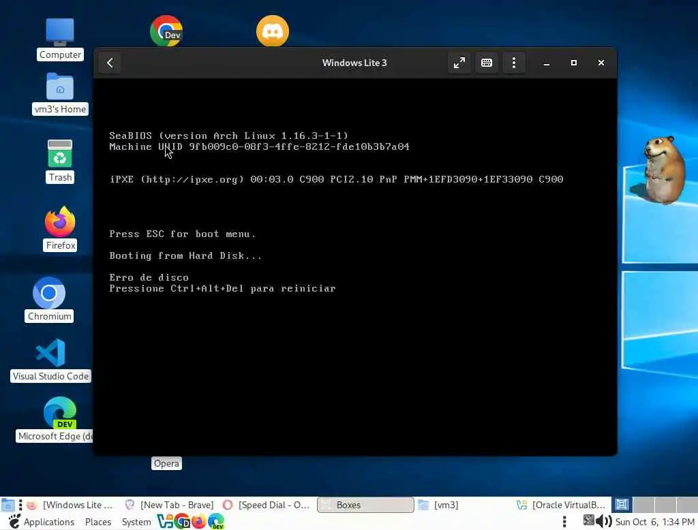Screen dimensions: 698x530
Task: Open the System menu in the panel
Action: click(x=136, y=522)
